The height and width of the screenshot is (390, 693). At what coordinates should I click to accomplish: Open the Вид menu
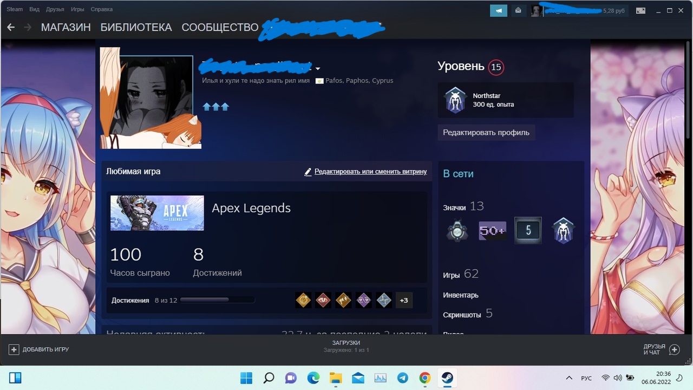pyautogui.click(x=34, y=9)
